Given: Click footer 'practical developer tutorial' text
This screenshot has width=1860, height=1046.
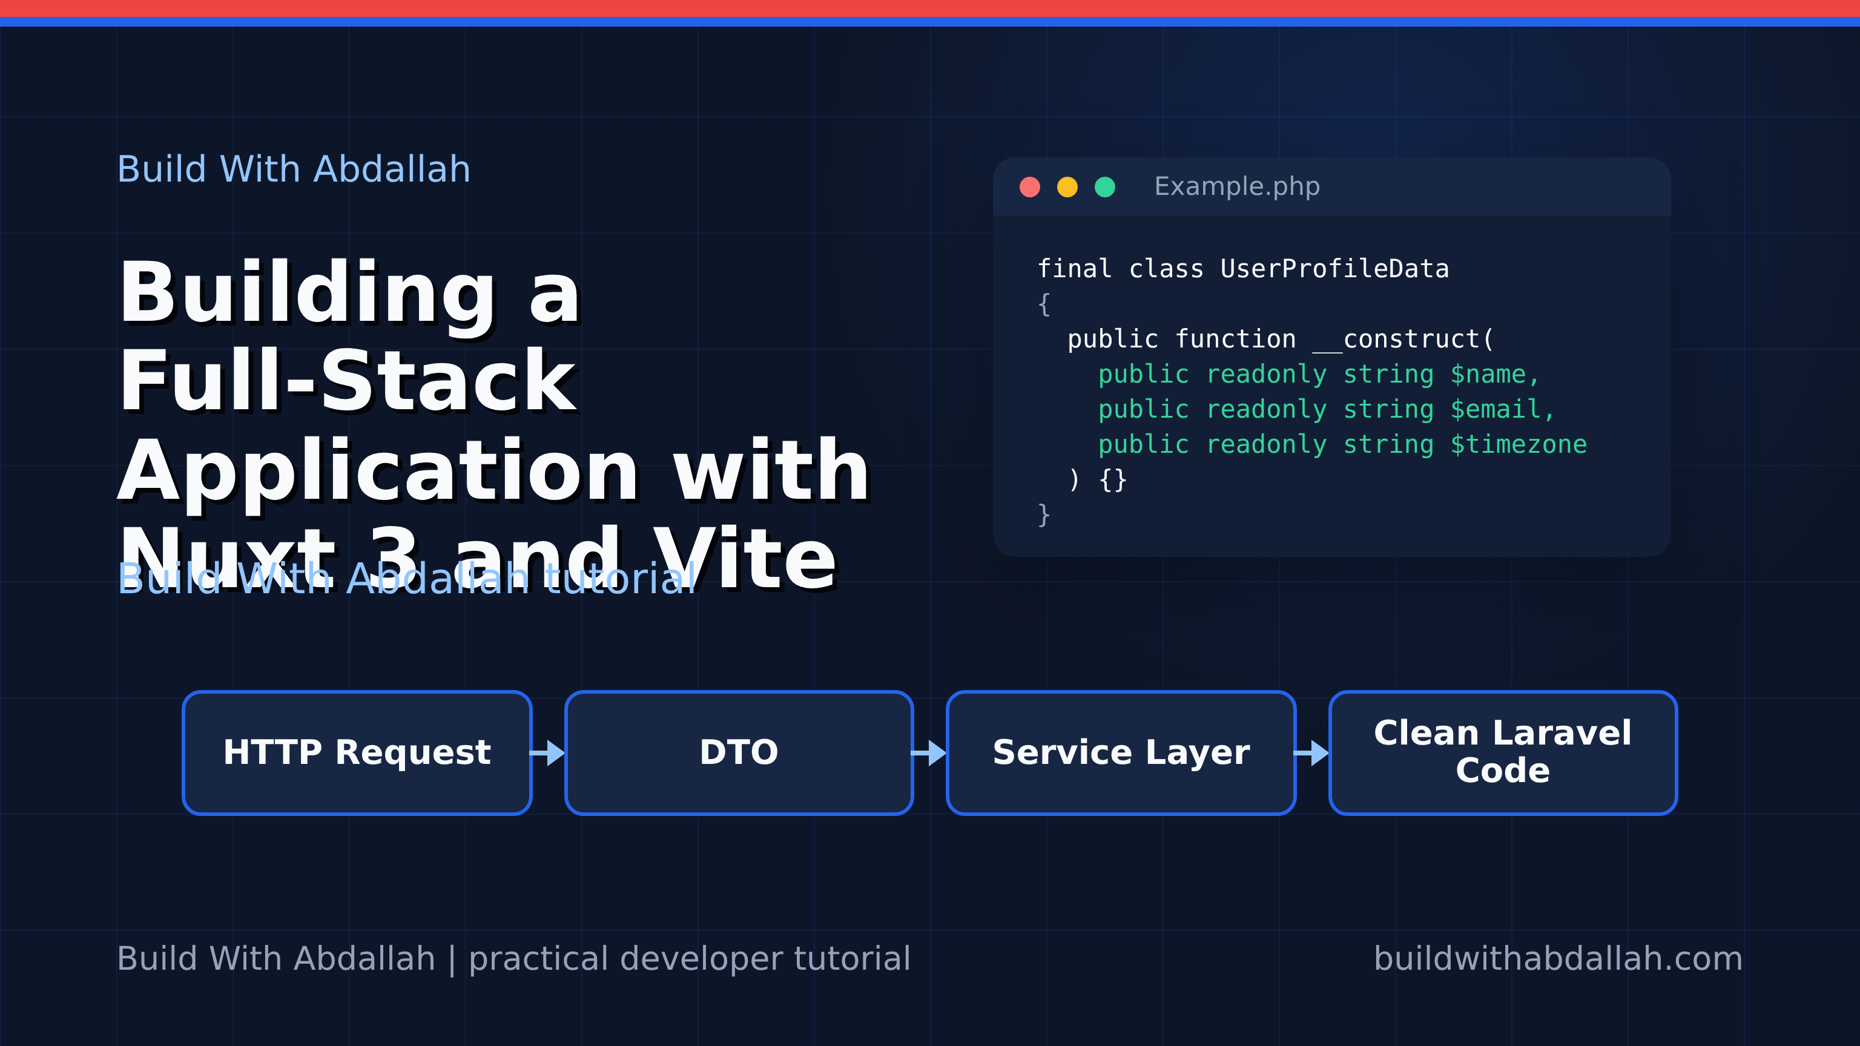Looking at the screenshot, I should (690, 959).
